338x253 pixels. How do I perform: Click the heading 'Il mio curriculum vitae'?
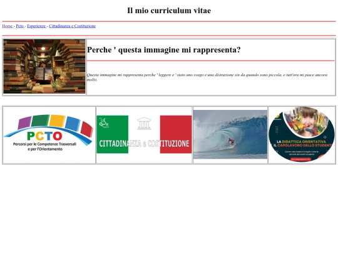[x=169, y=11]
